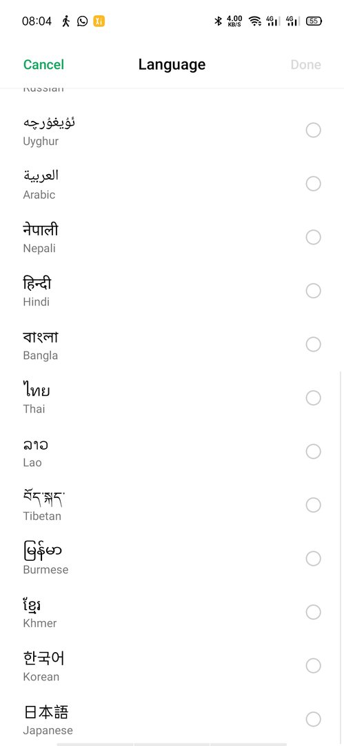Image resolution: width=344 pixels, height=746 pixels.
Task: Select the Tibetan language row
Action: tap(172, 505)
